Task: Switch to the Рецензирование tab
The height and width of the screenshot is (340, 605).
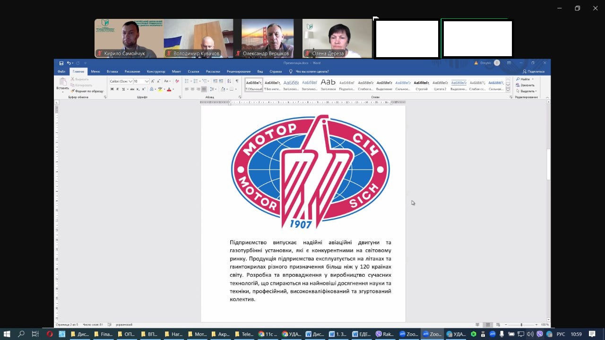Action: (x=238, y=71)
